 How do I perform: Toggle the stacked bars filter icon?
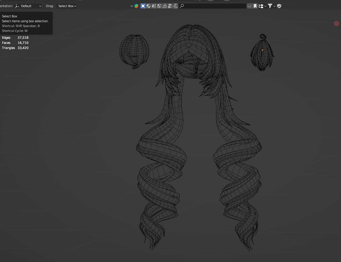[x=170, y=6]
